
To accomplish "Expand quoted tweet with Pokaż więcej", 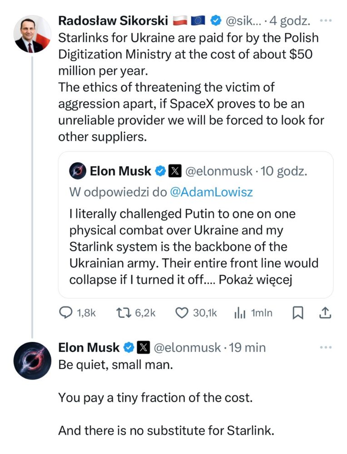I will 255,280.
